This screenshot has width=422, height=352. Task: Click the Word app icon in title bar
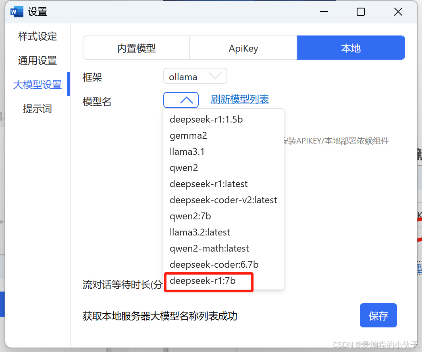click(x=16, y=12)
